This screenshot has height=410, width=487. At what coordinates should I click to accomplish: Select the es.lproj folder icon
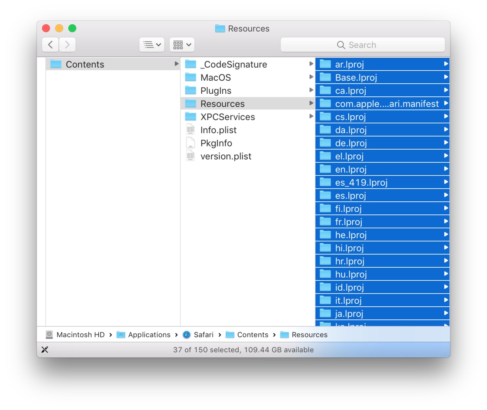pos(325,196)
